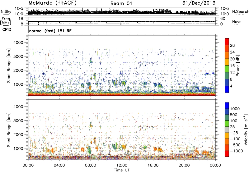Click the '28' tick on the Power colorbar
249x172 pixels.
coord(232,45)
